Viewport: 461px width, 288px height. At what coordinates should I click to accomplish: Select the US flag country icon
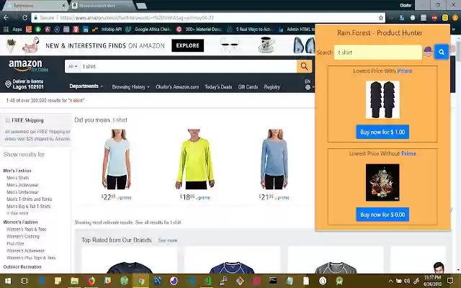coord(428,52)
